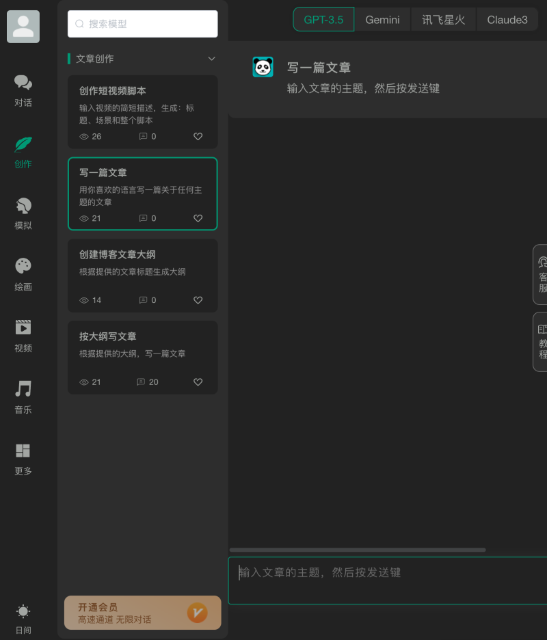Open the 模拟 simulation section
Screen dimensions: 547x640
[x=23, y=214]
